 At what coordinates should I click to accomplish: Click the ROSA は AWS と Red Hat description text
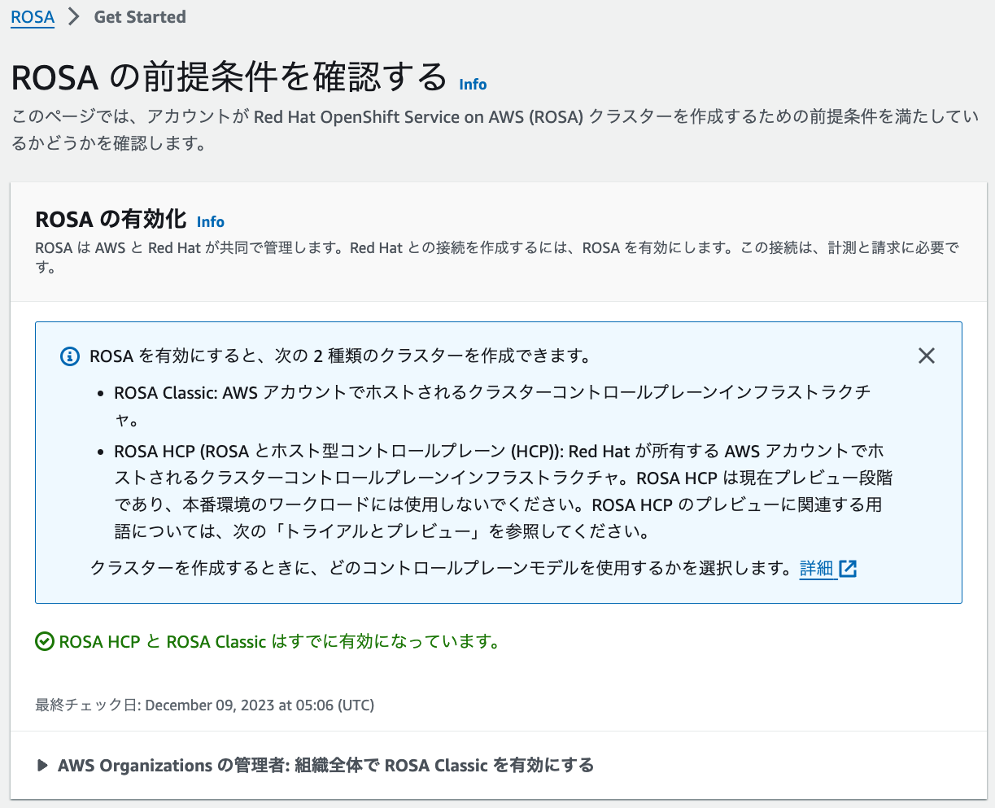[497, 257]
